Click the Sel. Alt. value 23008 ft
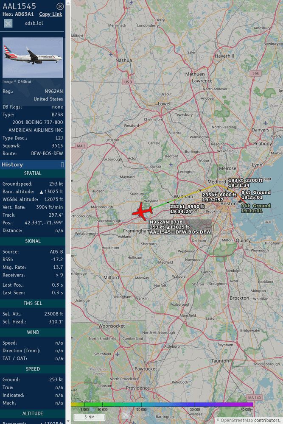283x424 pixels. (53, 314)
